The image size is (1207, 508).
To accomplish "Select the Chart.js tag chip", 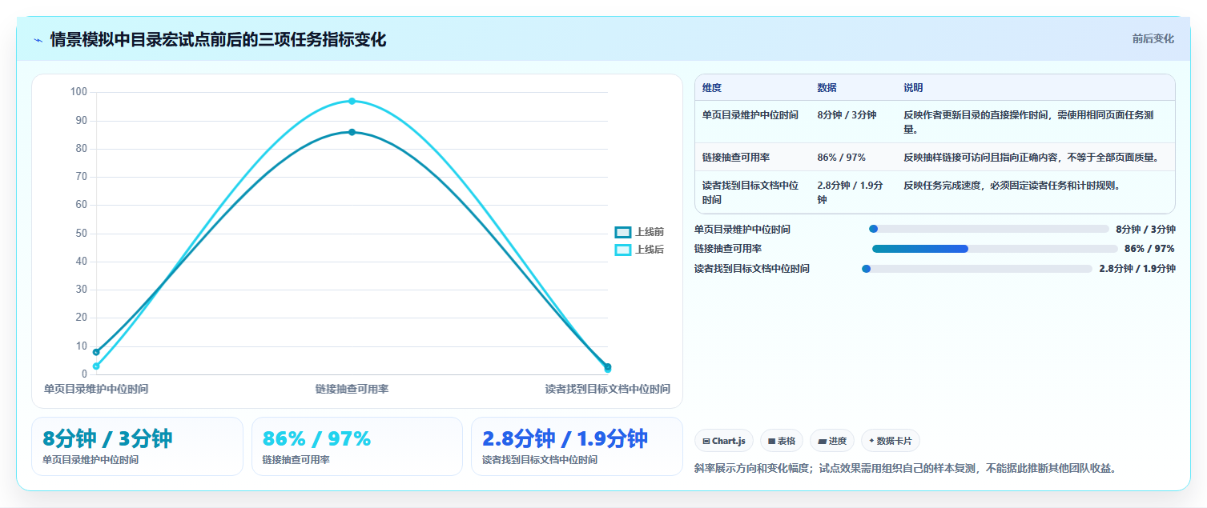I will 724,441.
